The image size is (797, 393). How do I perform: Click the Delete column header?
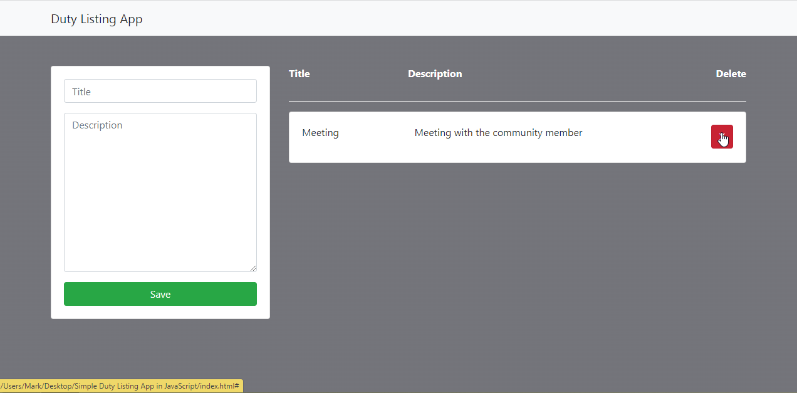[x=731, y=74]
